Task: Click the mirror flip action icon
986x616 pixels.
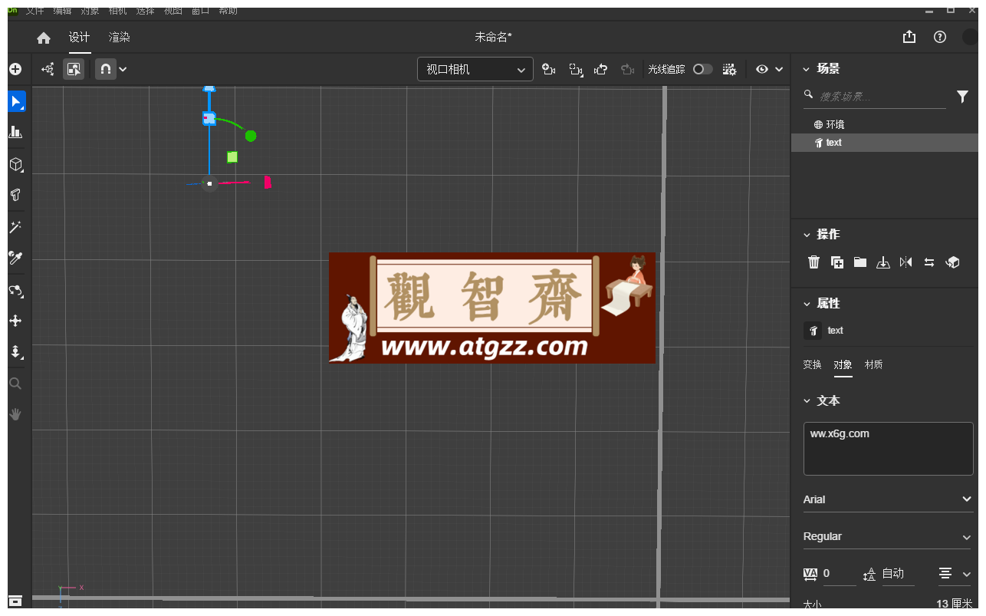Action: point(906,262)
